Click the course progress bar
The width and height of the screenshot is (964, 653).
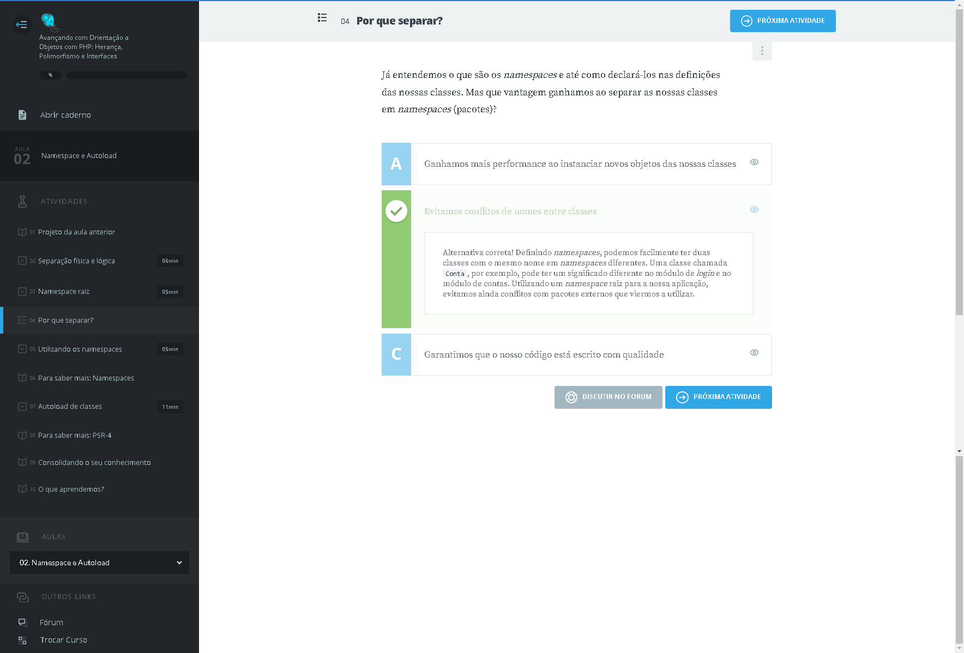(126, 75)
